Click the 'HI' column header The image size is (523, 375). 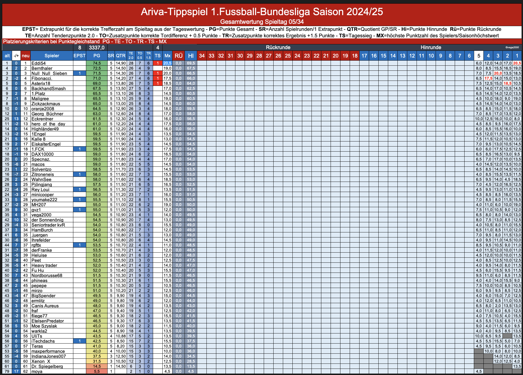(191, 56)
